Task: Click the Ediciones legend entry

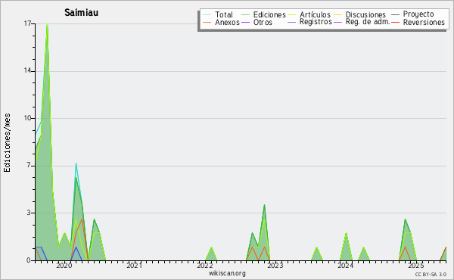Action: pos(269,14)
